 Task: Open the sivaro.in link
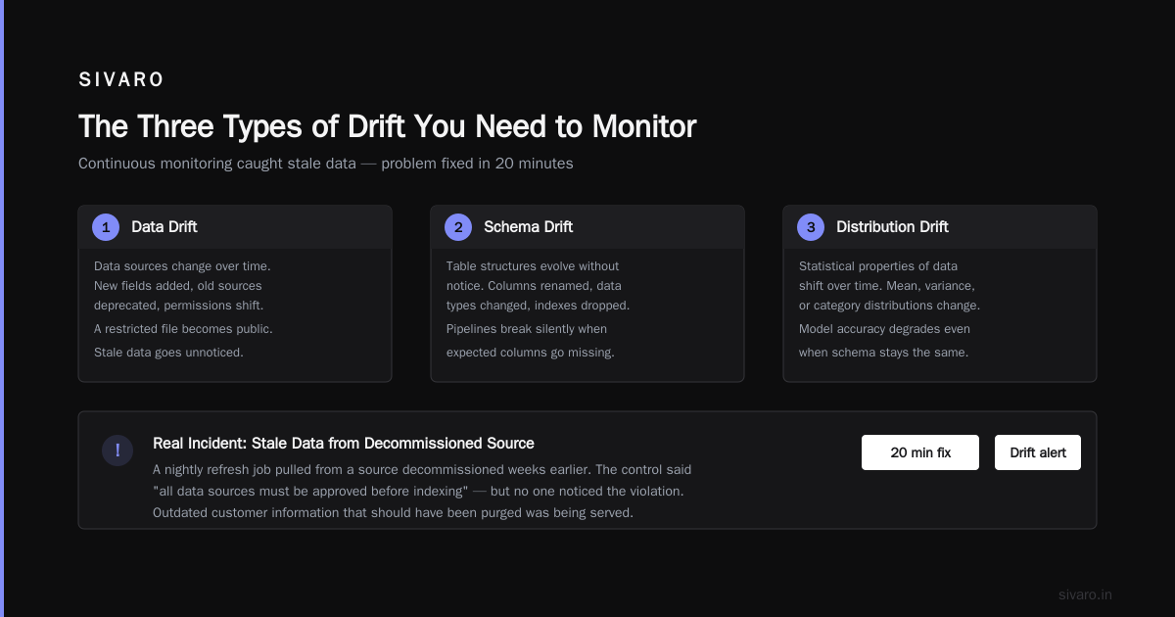[1085, 594]
